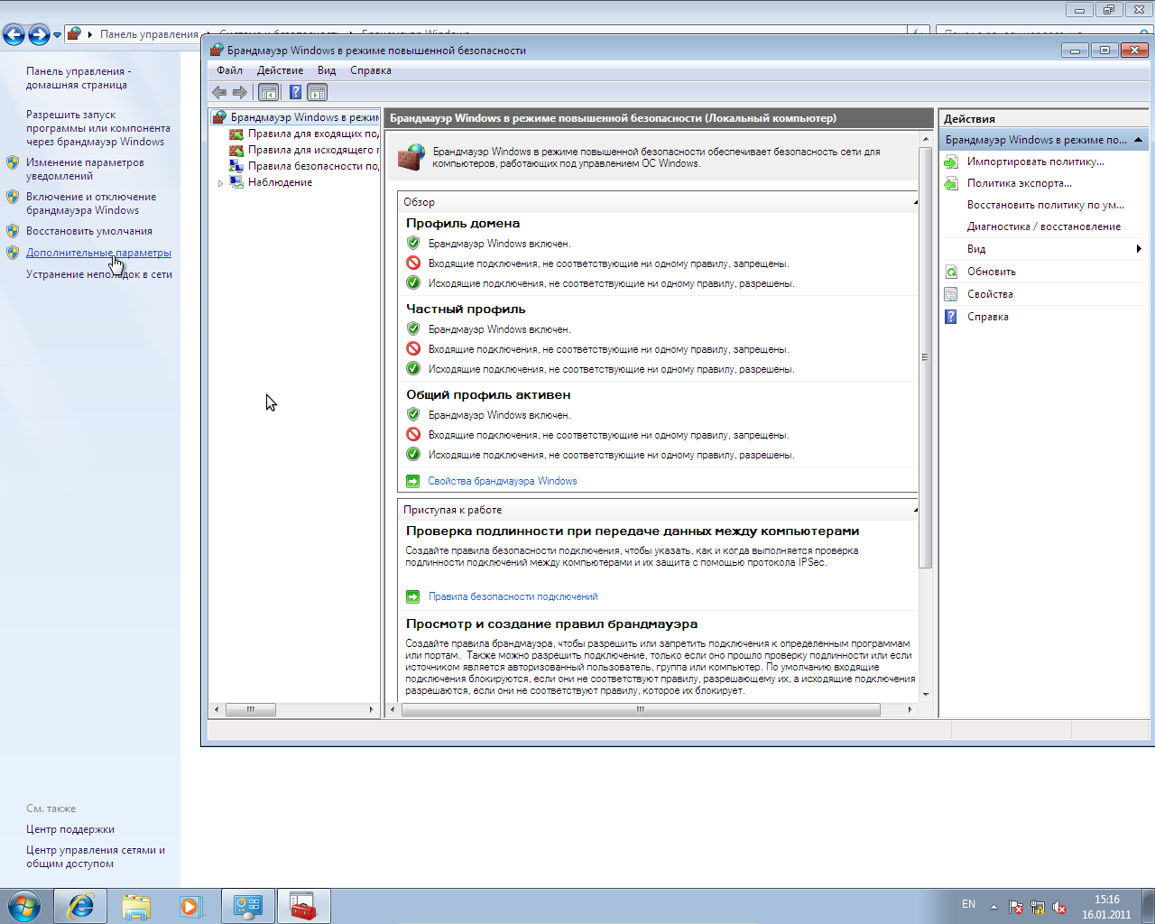Click the Свойства properties icon
The height and width of the screenshot is (924, 1155).
[951, 294]
